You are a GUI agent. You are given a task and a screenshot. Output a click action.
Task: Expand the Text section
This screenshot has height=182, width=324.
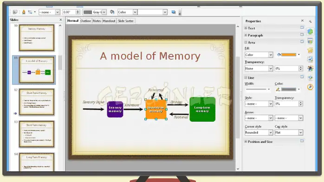(246, 28)
